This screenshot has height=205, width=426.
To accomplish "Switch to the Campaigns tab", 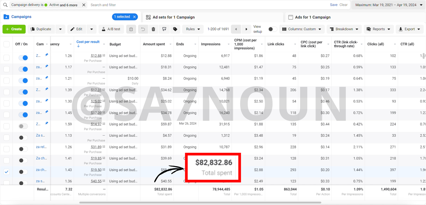I will 21,17.
